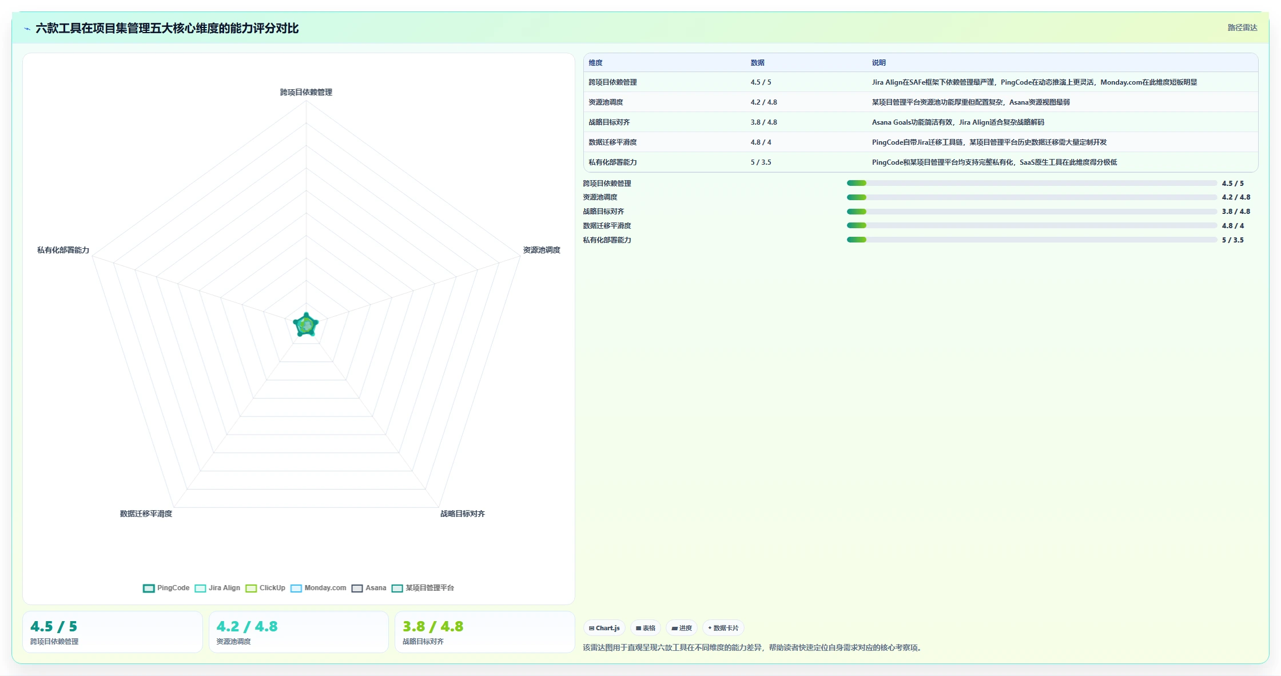This screenshot has width=1281, height=676.
Task: Open the 4.2 / 4.8 资源池调度 data card
Action: (299, 632)
